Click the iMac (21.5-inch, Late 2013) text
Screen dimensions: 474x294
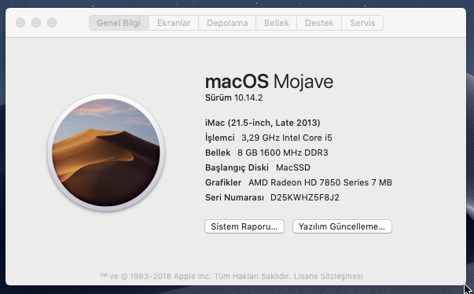pyautogui.click(x=263, y=123)
